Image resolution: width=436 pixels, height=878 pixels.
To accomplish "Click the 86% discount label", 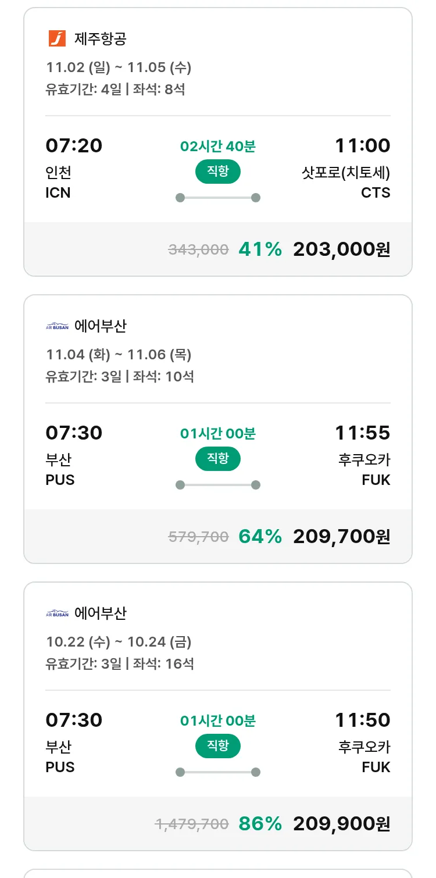I will pos(260,824).
